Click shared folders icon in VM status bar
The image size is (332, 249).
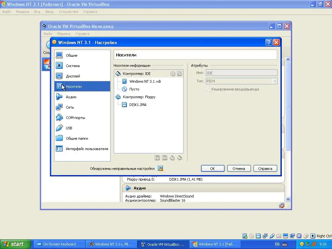(x=279, y=236)
